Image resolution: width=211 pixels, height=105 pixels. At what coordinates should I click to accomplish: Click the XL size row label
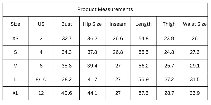coord(15,93)
